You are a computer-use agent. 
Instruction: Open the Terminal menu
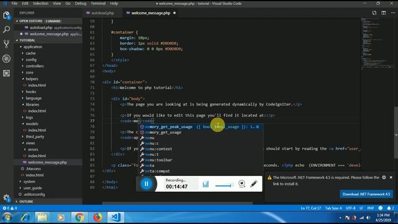click(98, 3)
